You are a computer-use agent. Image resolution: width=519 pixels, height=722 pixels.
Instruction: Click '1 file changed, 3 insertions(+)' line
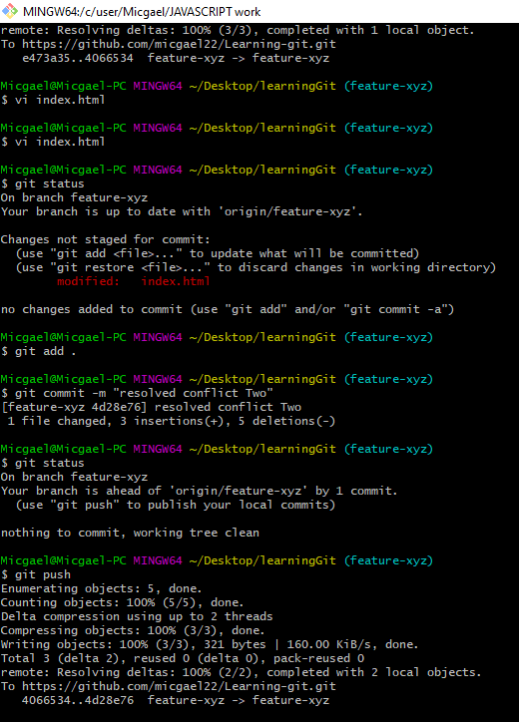tap(171, 421)
